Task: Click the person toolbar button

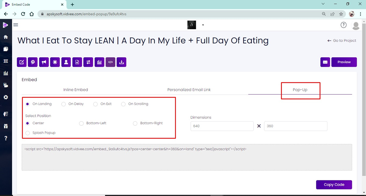Action: tap(66, 62)
